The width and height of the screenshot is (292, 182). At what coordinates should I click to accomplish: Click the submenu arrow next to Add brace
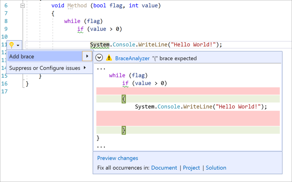[87, 56]
